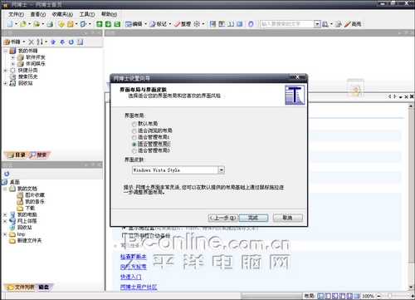Click the last layout icon in status bar
Image resolution: width=415 pixels, height=300 pixels.
pyautogui.click(x=357, y=296)
